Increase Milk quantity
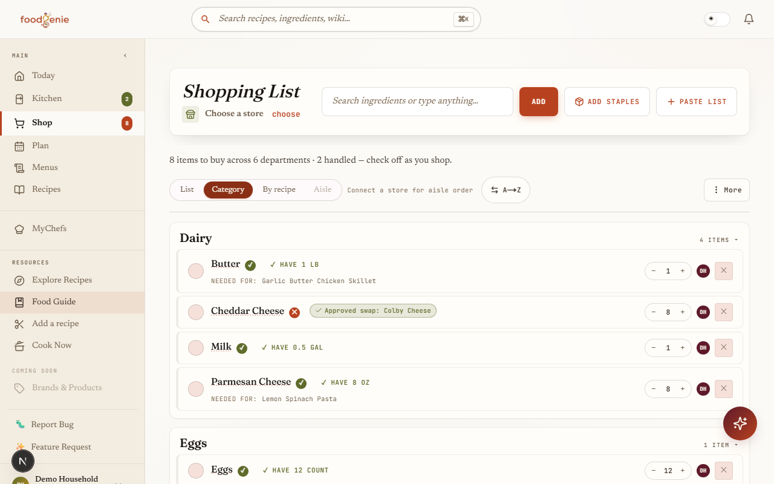This screenshot has height=484, width=774. (x=683, y=348)
